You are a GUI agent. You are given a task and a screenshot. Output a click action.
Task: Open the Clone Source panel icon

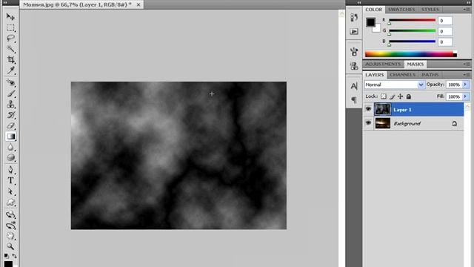point(354,66)
